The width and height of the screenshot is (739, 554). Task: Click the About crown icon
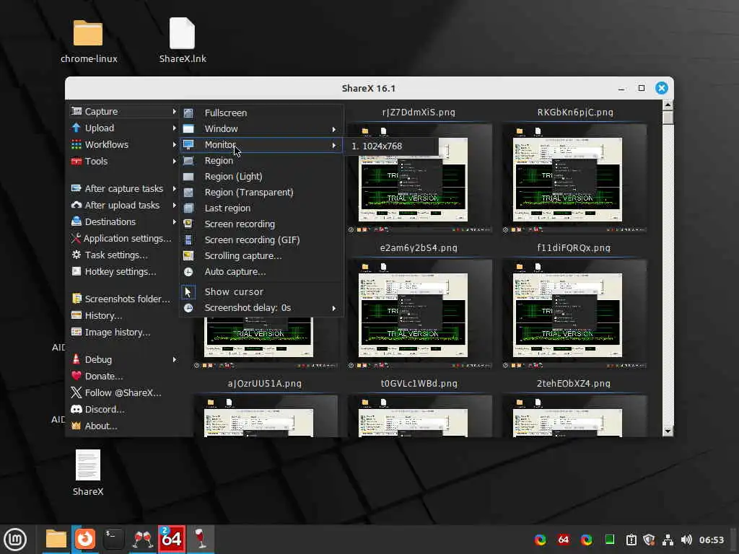pos(76,426)
